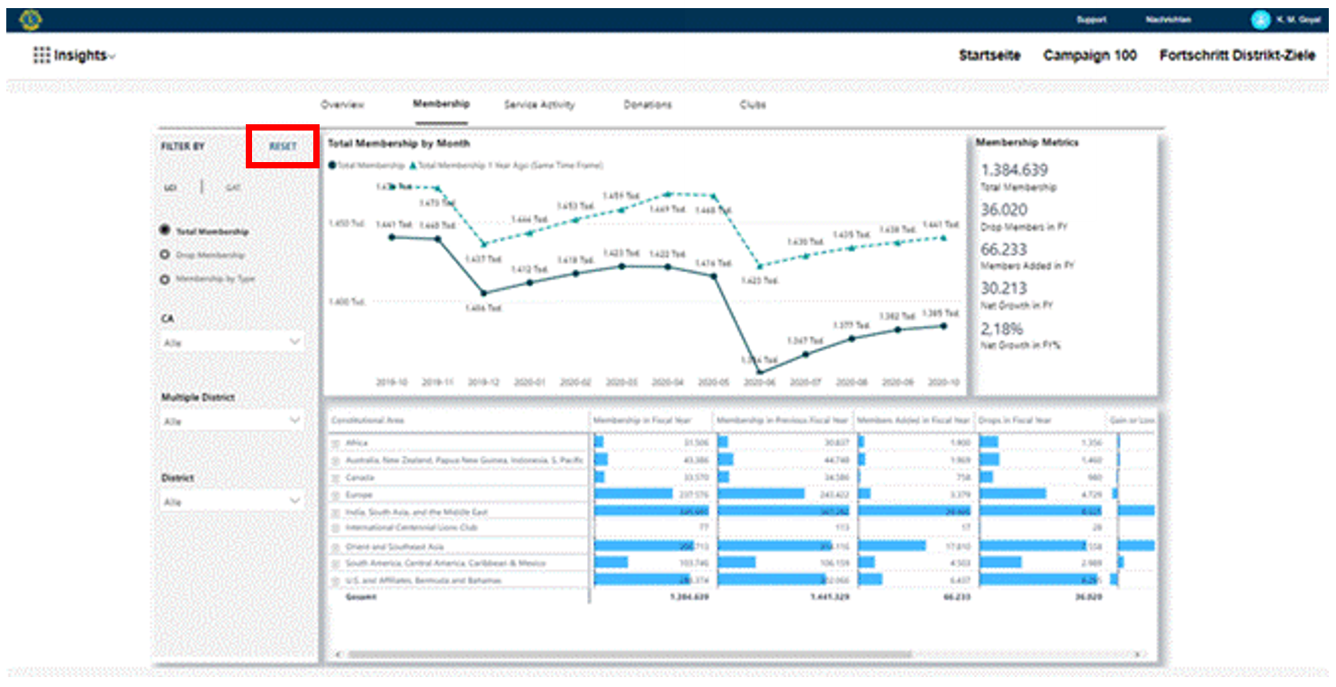Switch to the Service Activity tab
1336x687 pixels.
538,104
